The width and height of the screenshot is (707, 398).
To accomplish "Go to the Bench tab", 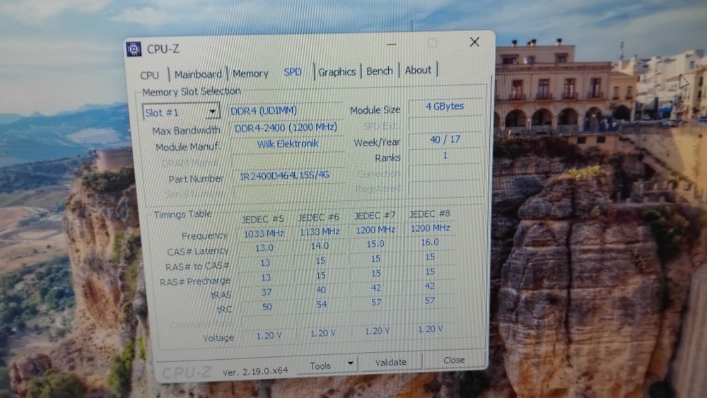I will [x=379, y=71].
